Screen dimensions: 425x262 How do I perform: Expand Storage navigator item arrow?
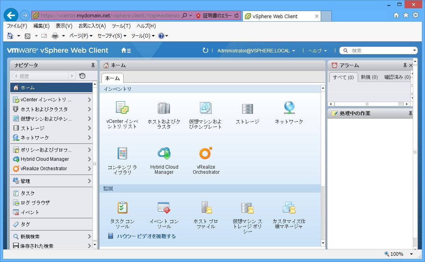point(89,128)
